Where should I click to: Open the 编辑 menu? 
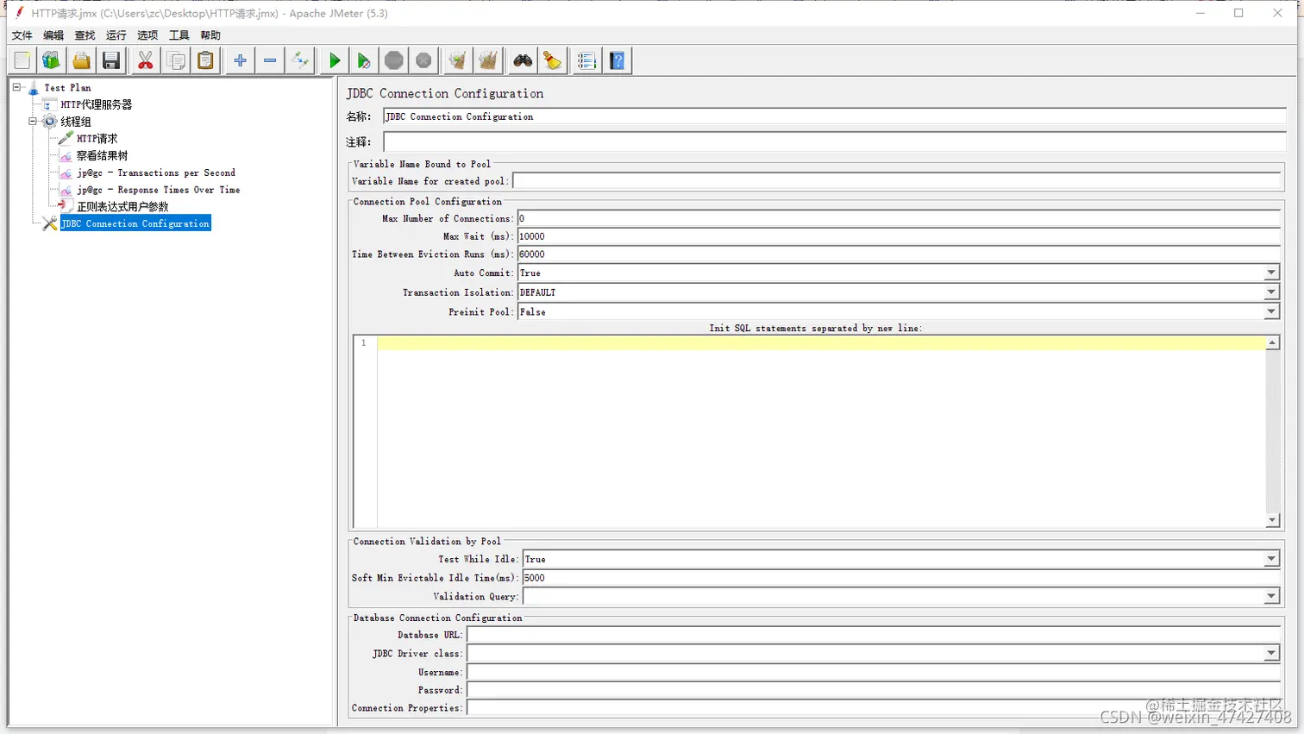53,35
